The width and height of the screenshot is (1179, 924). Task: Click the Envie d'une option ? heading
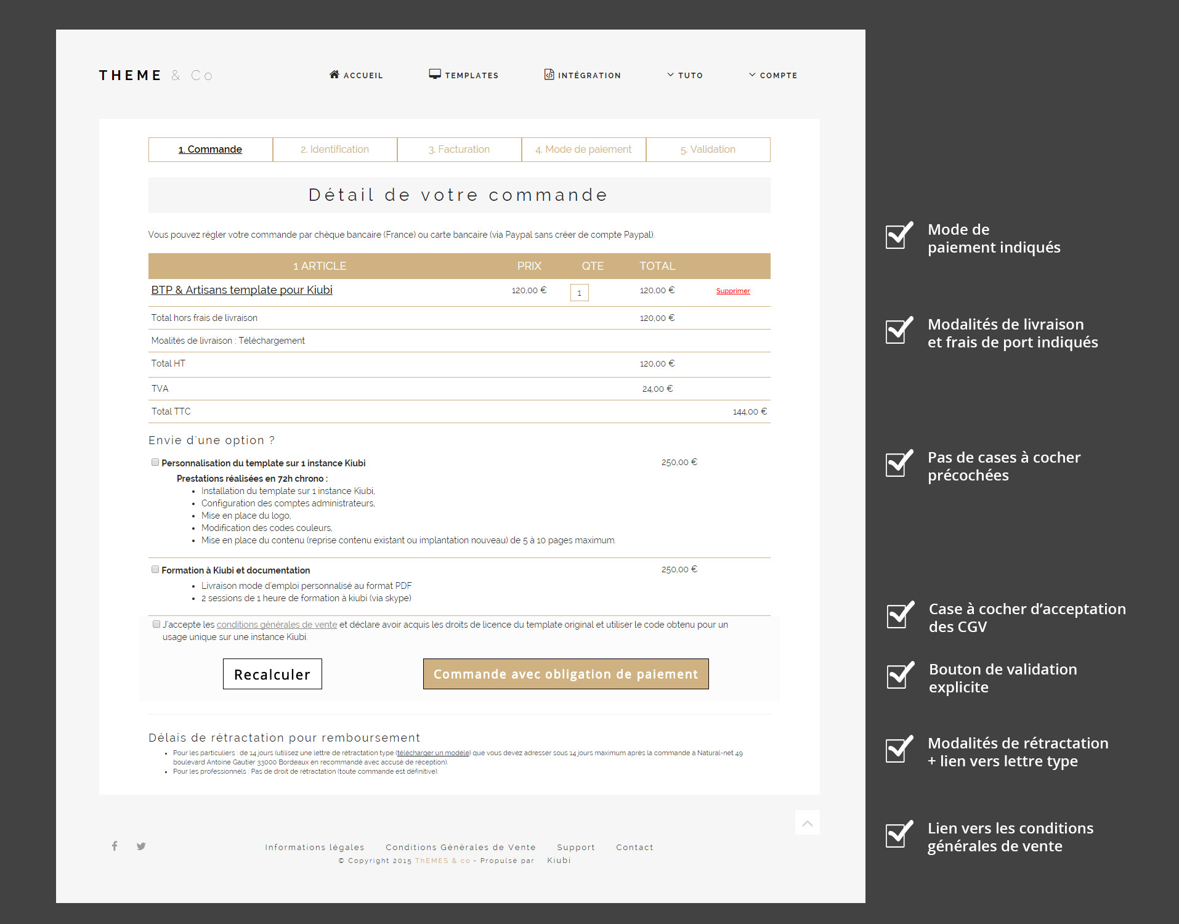[x=211, y=440]
